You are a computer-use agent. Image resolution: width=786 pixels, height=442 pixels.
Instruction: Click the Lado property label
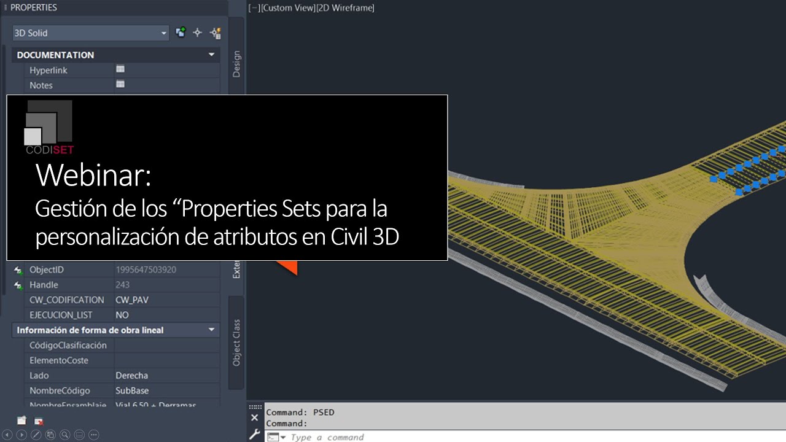[x=39, y=375]
